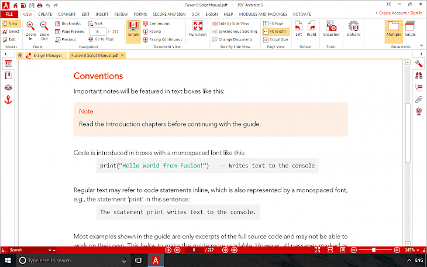Open the bookmarks panel in left sidebar
Screen dimensions: 427x267
(8, 76)
